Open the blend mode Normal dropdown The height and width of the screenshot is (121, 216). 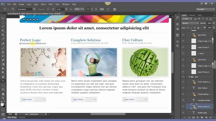[190, 23]
